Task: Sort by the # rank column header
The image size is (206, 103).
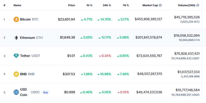Action: (5, 5)
